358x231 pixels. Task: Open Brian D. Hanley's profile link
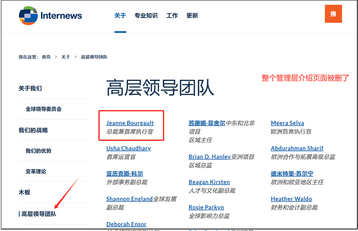[210, 157]
